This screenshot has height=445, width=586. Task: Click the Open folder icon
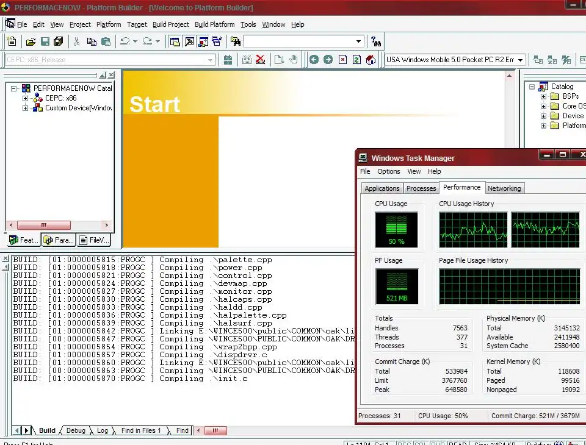point(31,41)
